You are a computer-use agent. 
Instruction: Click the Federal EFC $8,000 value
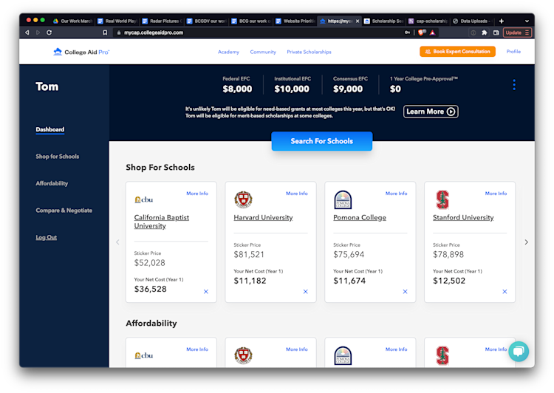coord(237,89)
